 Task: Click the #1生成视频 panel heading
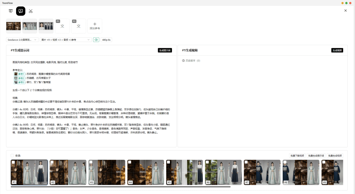[x=190, y=50]
